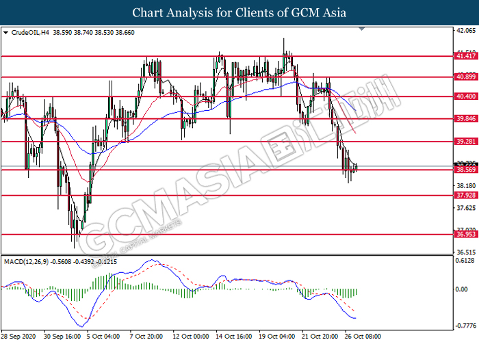
Task: Select the 40.899 price level label
Action: pos(466,77)
